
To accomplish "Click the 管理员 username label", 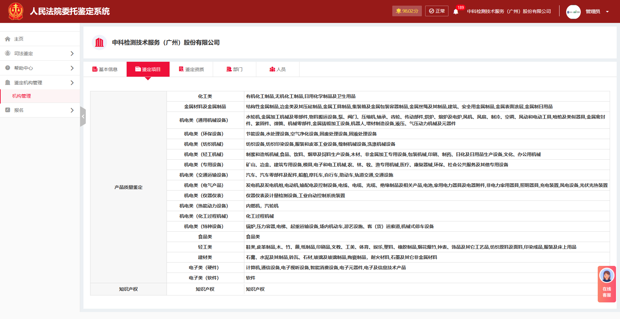I will 593,12.
